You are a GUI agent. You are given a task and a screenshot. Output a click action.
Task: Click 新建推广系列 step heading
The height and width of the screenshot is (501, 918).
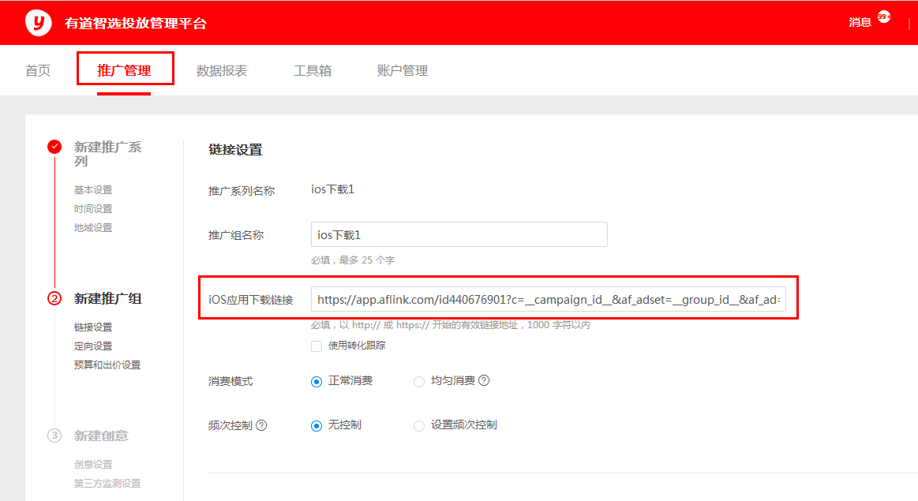(107, 153)
